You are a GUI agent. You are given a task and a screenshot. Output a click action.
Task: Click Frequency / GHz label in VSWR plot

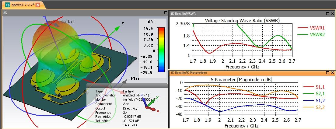(x=242, y=67)
